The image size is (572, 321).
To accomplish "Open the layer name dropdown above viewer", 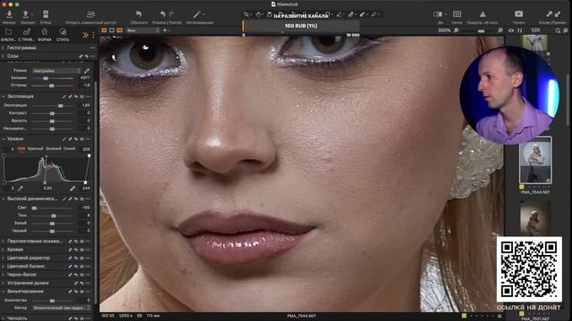I will tap(143, 30).
